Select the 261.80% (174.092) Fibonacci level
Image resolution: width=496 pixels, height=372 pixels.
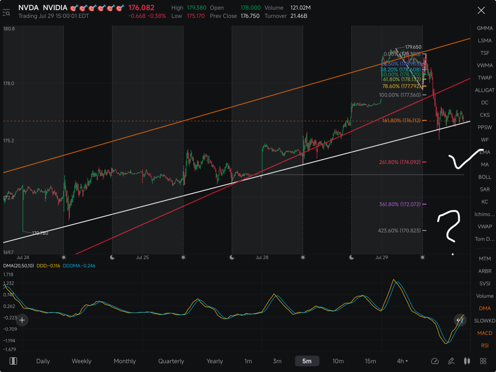click(x=400, y=162)
